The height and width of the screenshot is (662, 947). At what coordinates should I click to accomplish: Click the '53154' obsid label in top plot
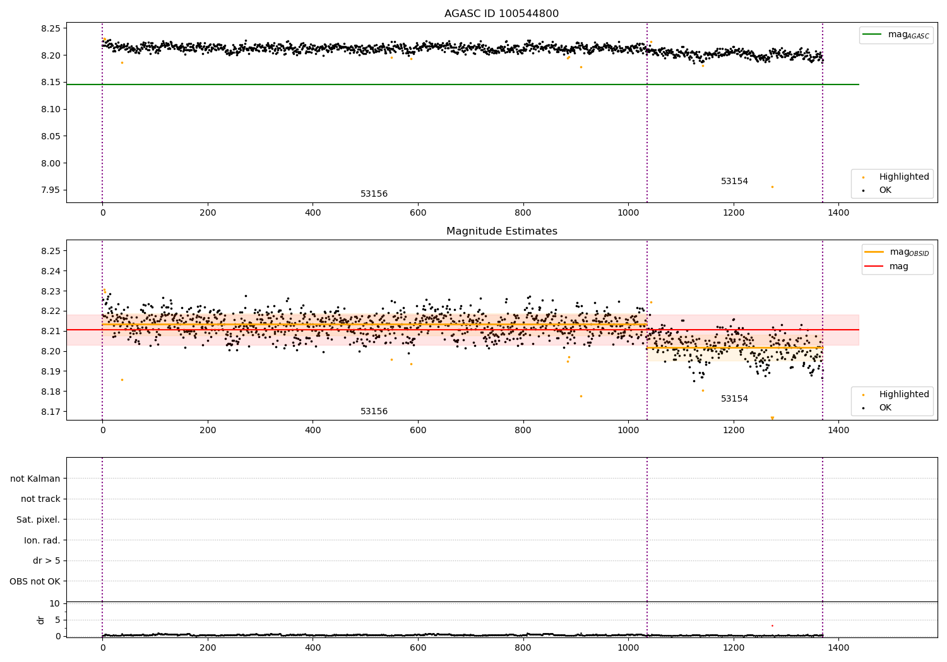click(x=734, y=182)
